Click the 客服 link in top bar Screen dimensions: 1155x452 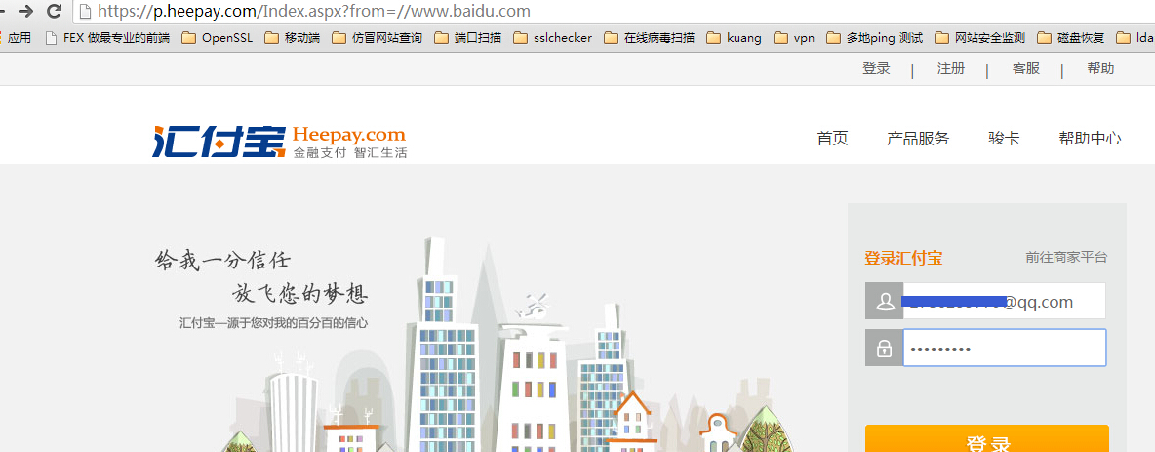tap(1026, 69)
